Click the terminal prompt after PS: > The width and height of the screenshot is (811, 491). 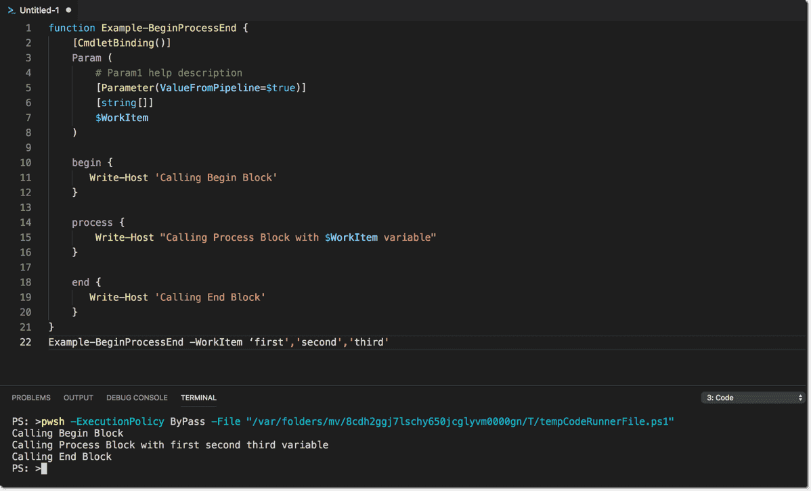[x=43, y=468]
